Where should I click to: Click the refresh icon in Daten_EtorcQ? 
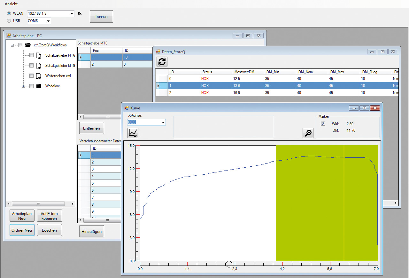pyautogui.click(x=162, y=62)
